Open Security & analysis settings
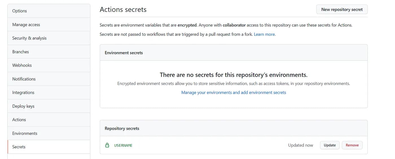Screen dimensions: 395x159 point(29,38)
